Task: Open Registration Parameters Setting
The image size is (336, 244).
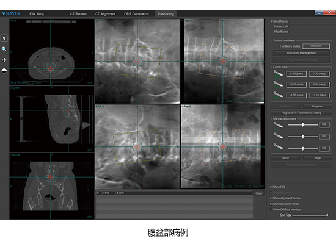Action: 301,113
